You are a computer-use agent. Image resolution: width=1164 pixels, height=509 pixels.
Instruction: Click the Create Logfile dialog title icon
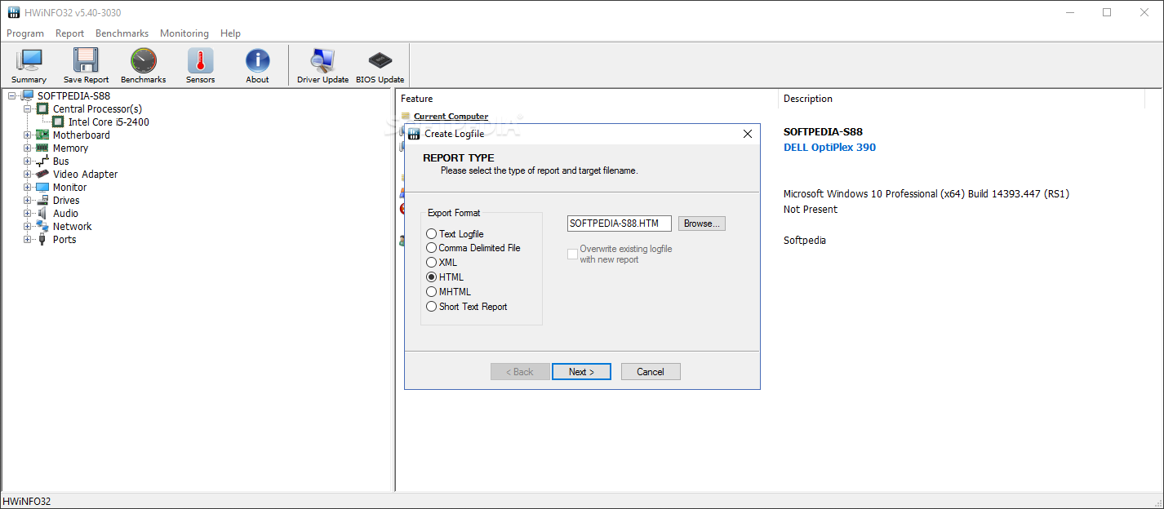(x=414, y=134)
